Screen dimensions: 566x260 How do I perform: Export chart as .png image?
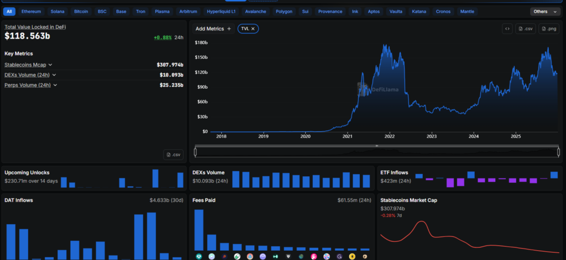coord(549,29)
